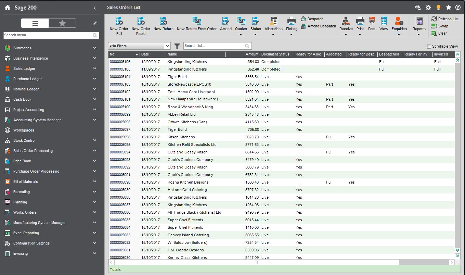Switch to the menu list view tab
Viewport: 465px width, 275px height.
pyautogui.click(x=35, y=23)
